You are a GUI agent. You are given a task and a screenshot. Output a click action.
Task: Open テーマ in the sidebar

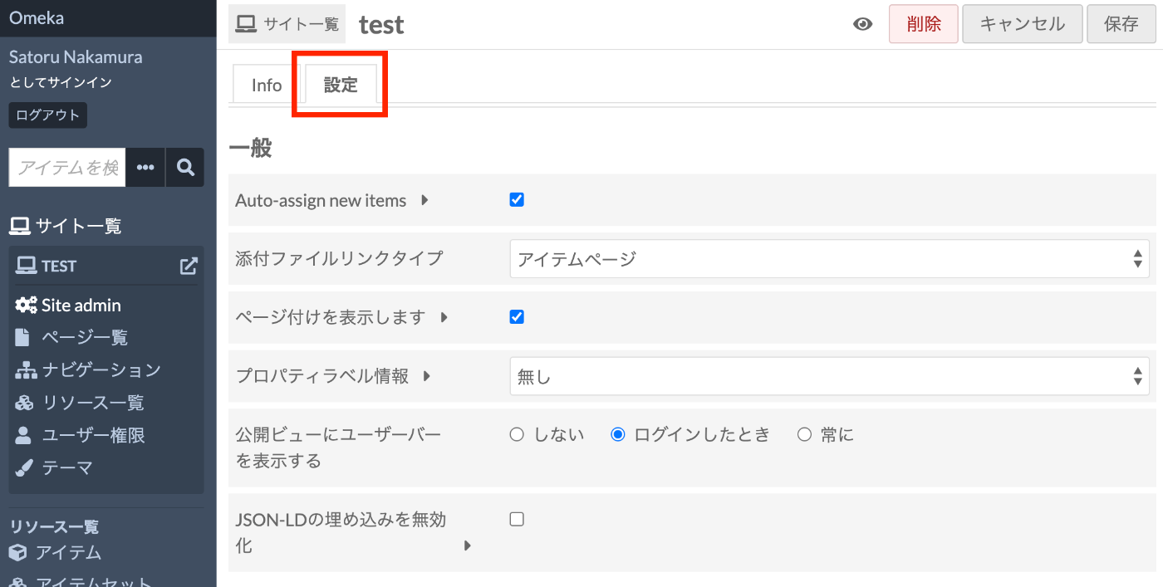(x=54, y=467)
